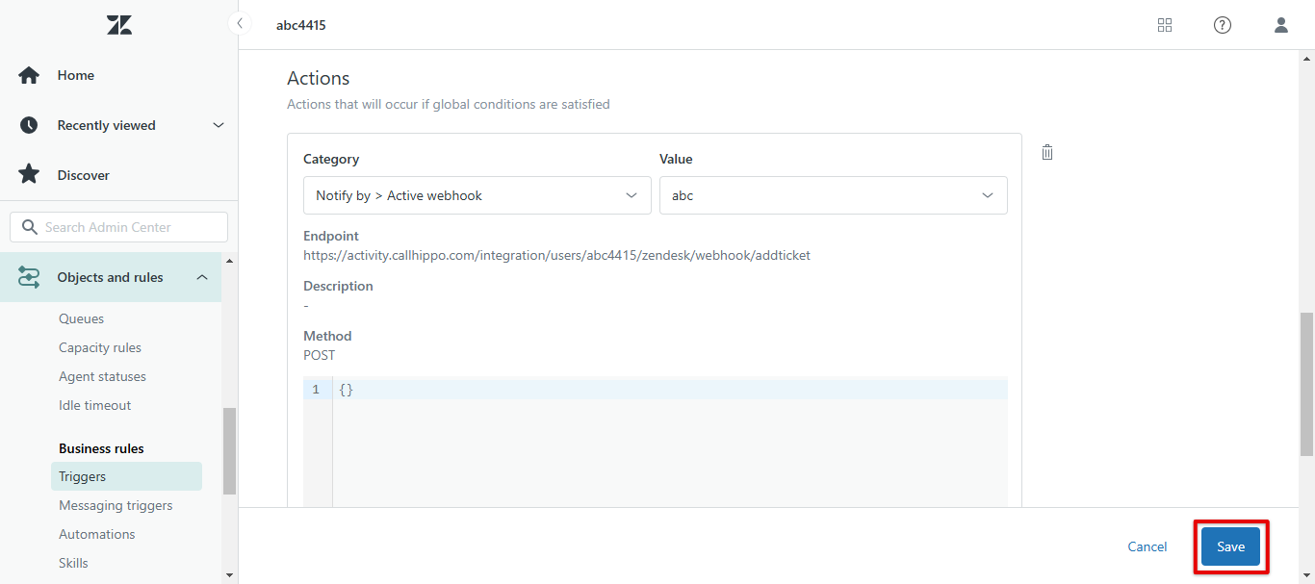This screenshot has width=1315, height=584.
Task: Click the Cancel link
Action: pos(1147,546)
